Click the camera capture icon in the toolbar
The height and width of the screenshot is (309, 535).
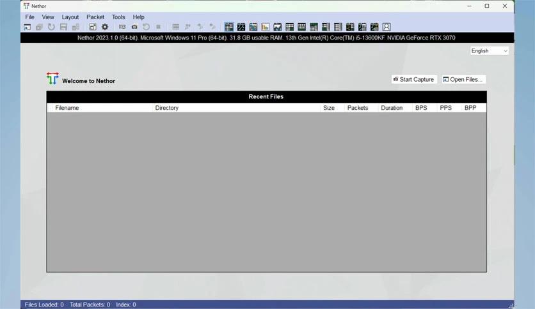click(x=134, y=27)
